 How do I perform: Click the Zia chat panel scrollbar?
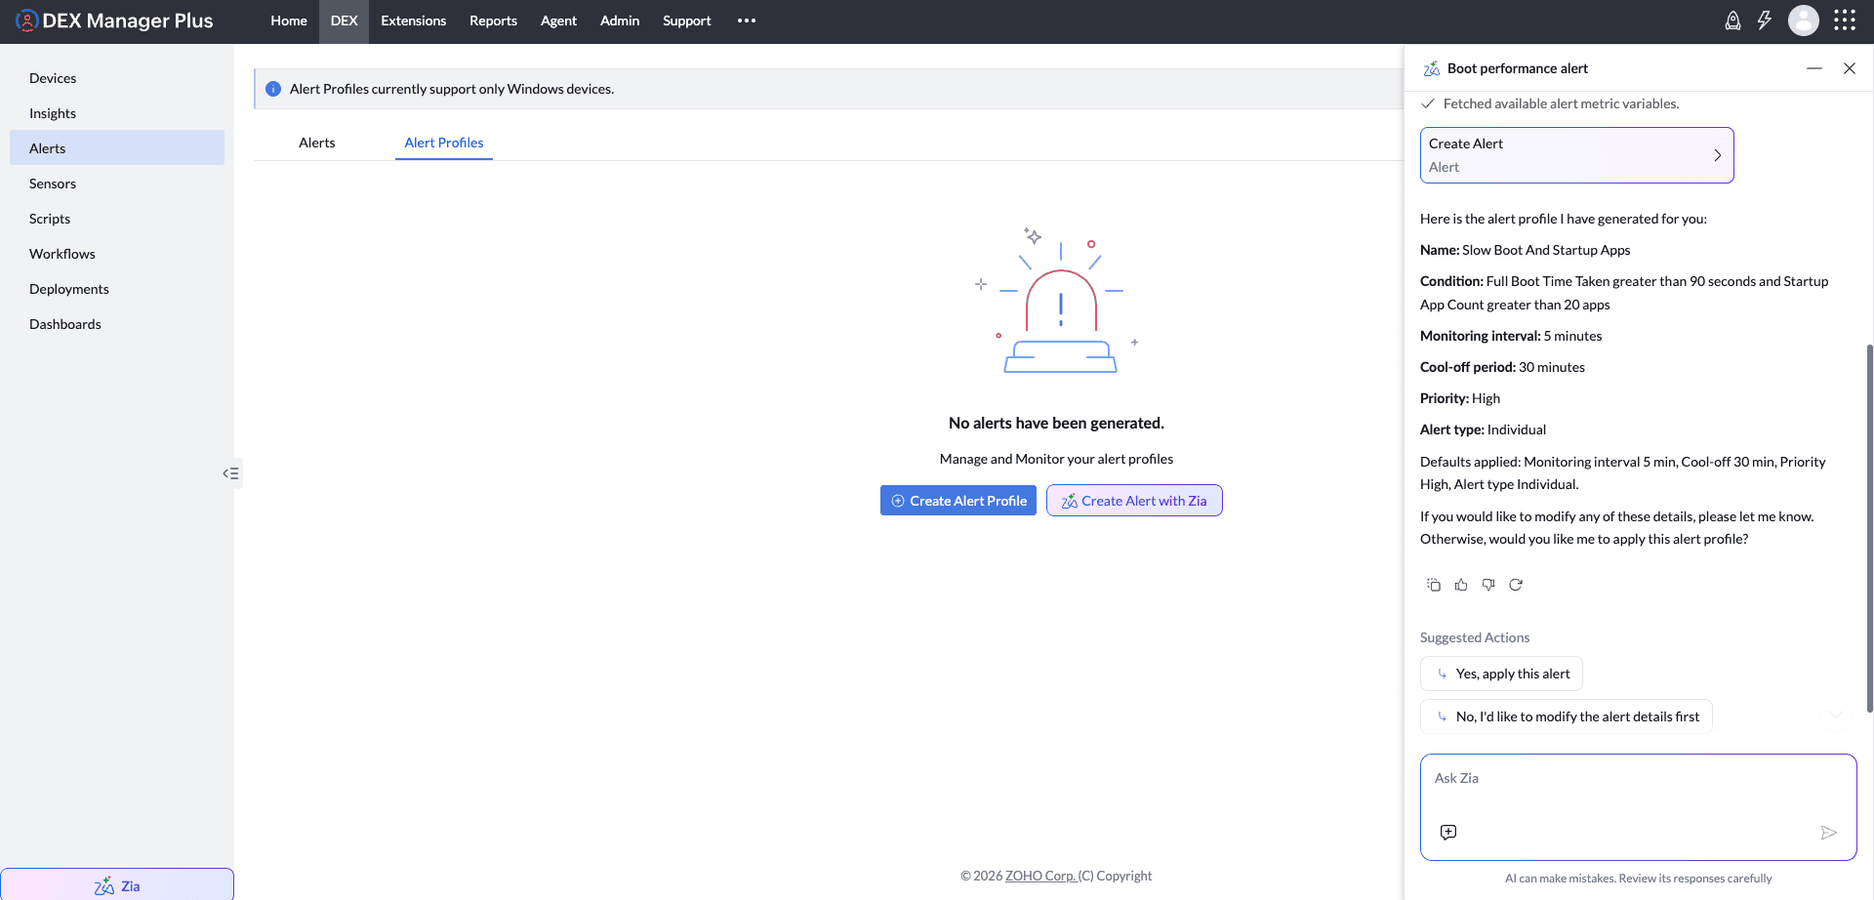pyautogui.click(x=1869, y=527)
